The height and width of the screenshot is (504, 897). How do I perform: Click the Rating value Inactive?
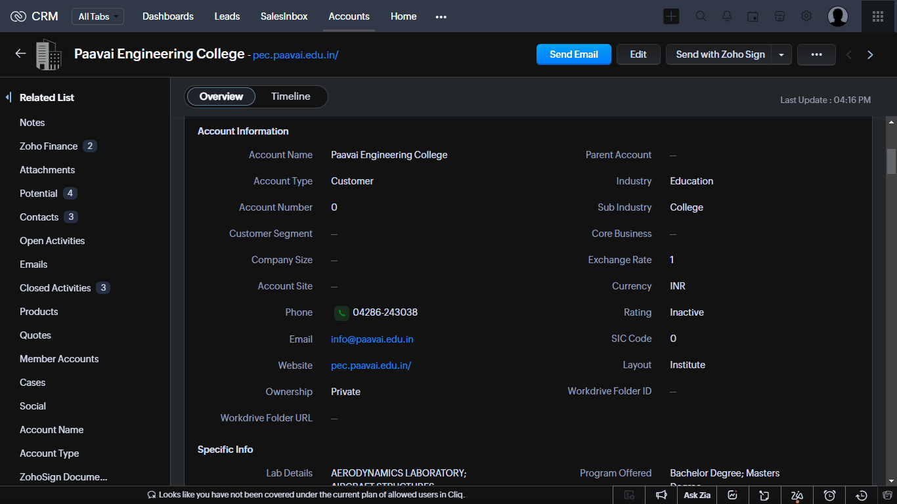point(687,312)
